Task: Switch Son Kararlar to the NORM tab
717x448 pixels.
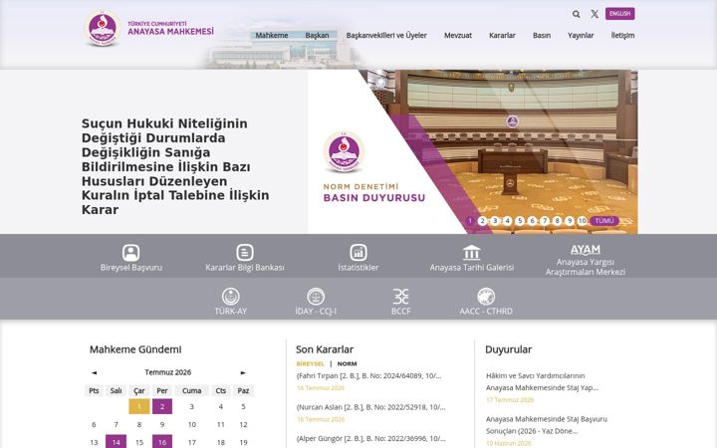Action: pos(348,364)
